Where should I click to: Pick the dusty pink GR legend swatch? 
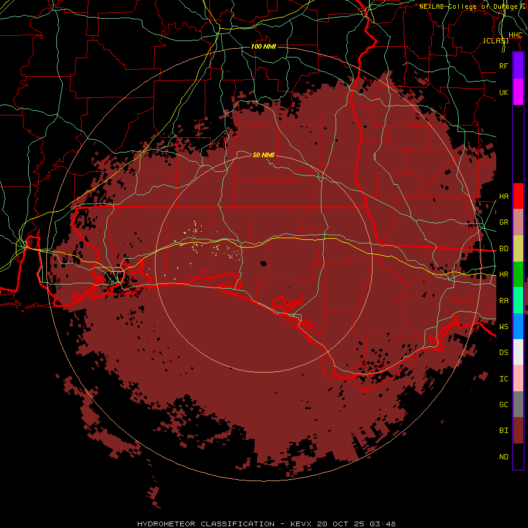click(518, 222)
